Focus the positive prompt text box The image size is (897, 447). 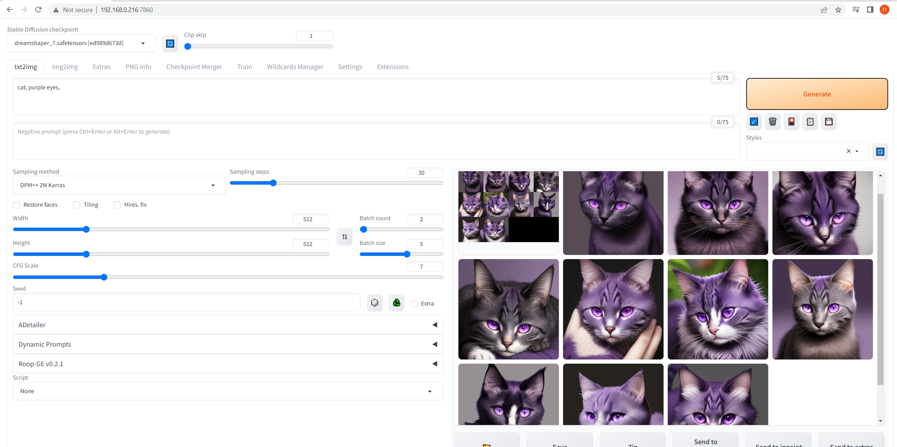[376, 97]
